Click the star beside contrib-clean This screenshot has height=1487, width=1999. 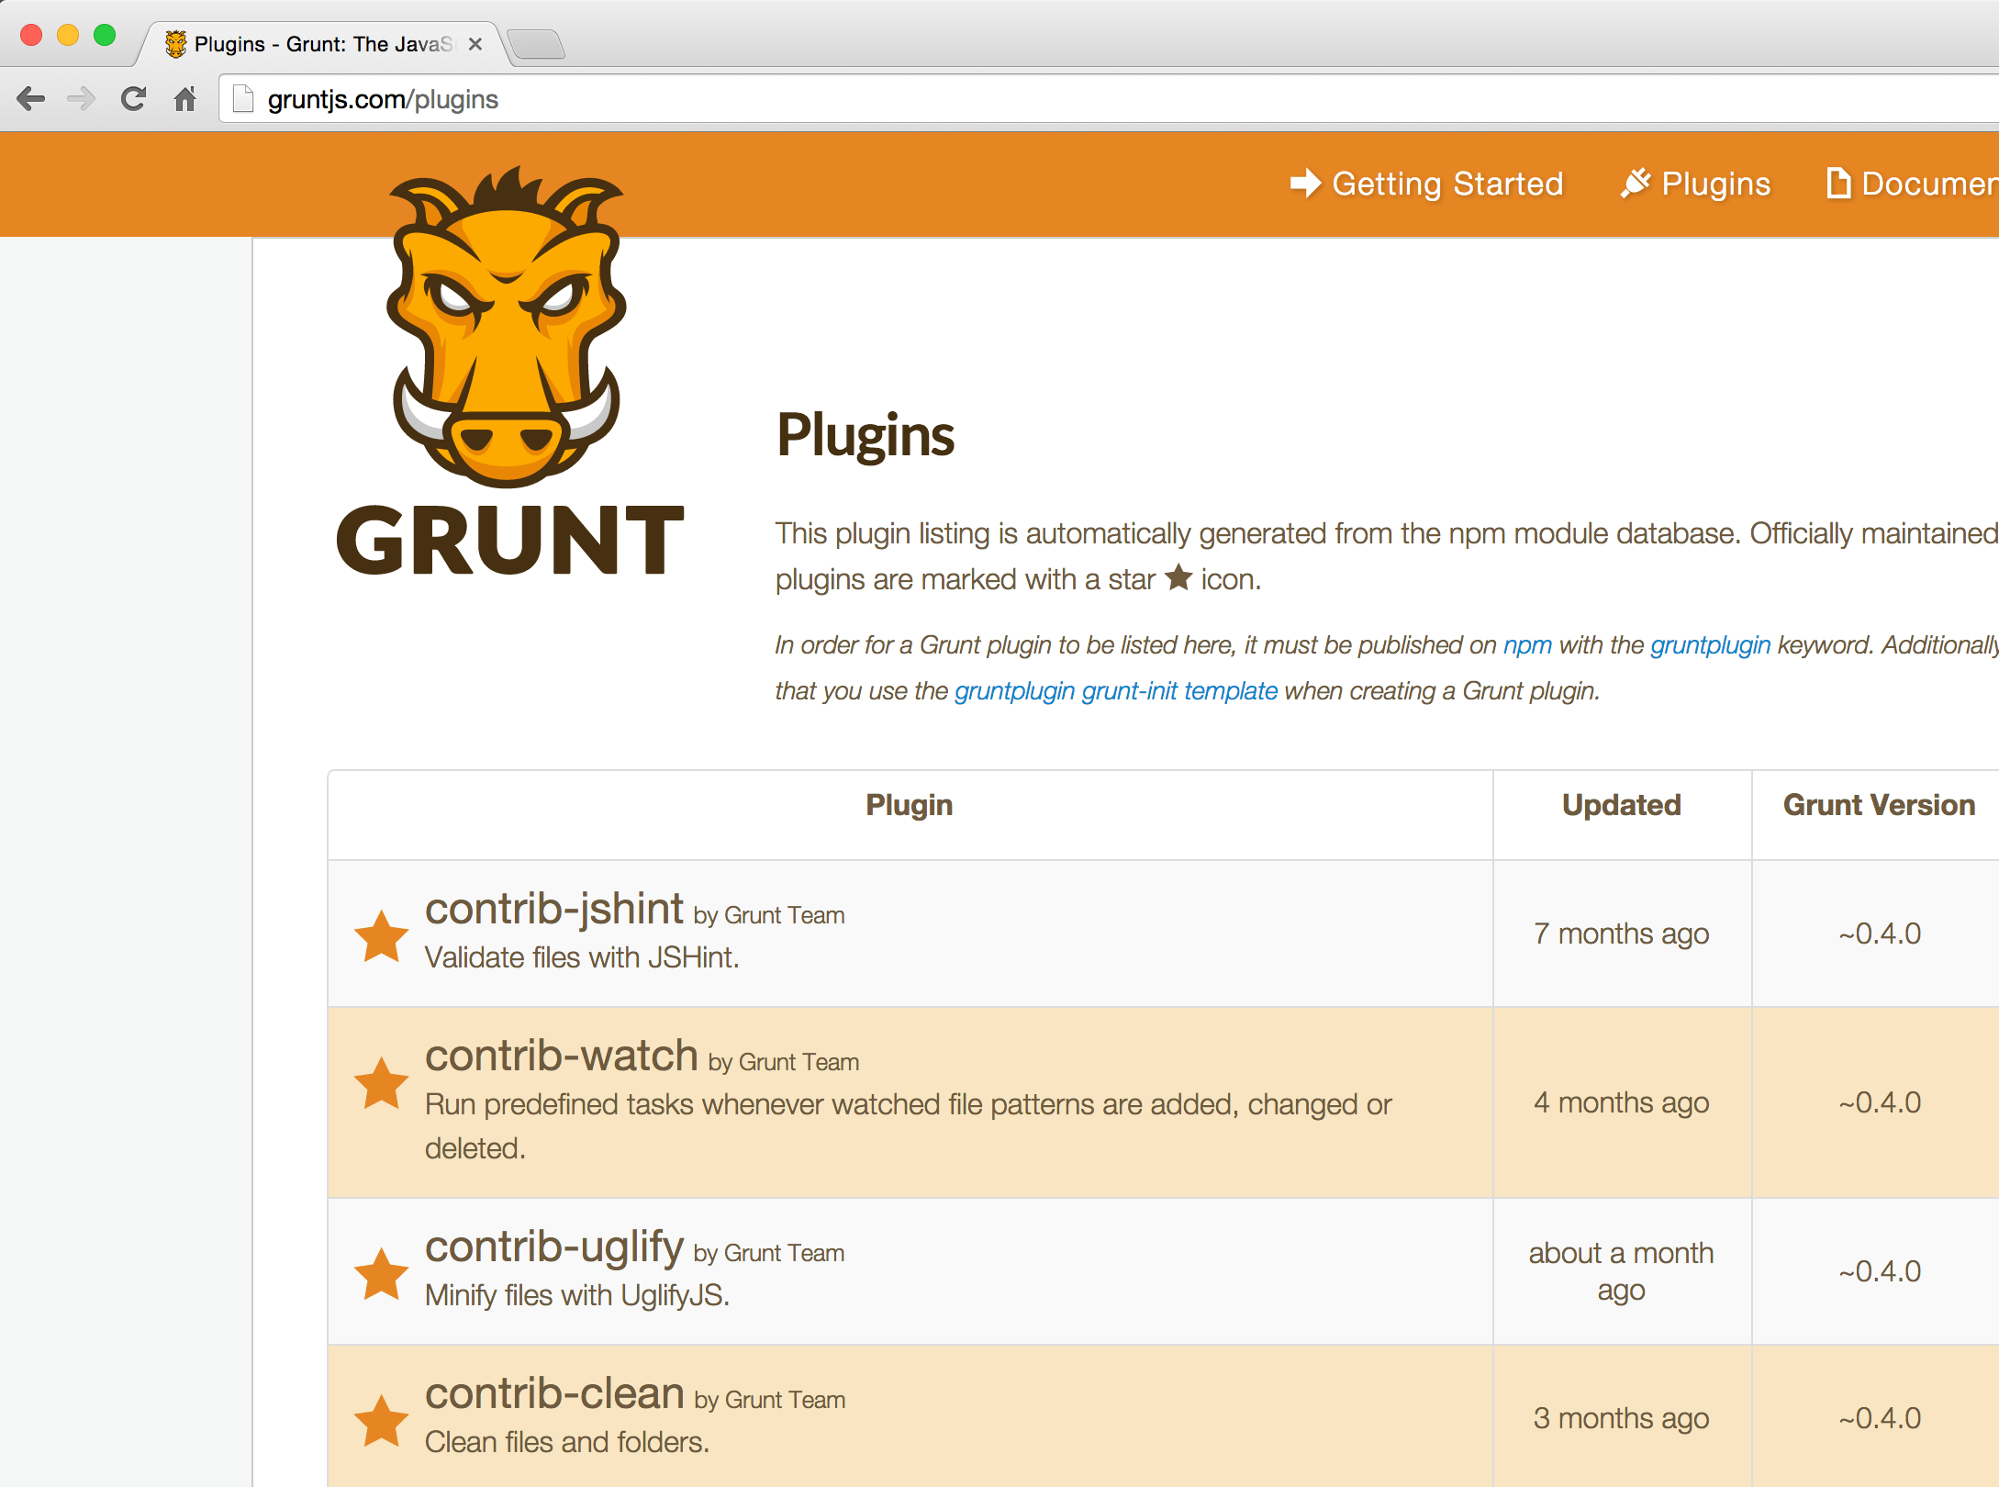pyautogui.click(x=381, y=1420)
